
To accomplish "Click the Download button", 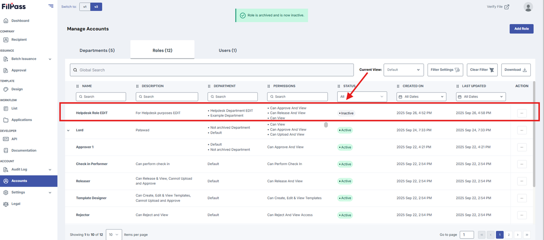I will click(516, 70).
